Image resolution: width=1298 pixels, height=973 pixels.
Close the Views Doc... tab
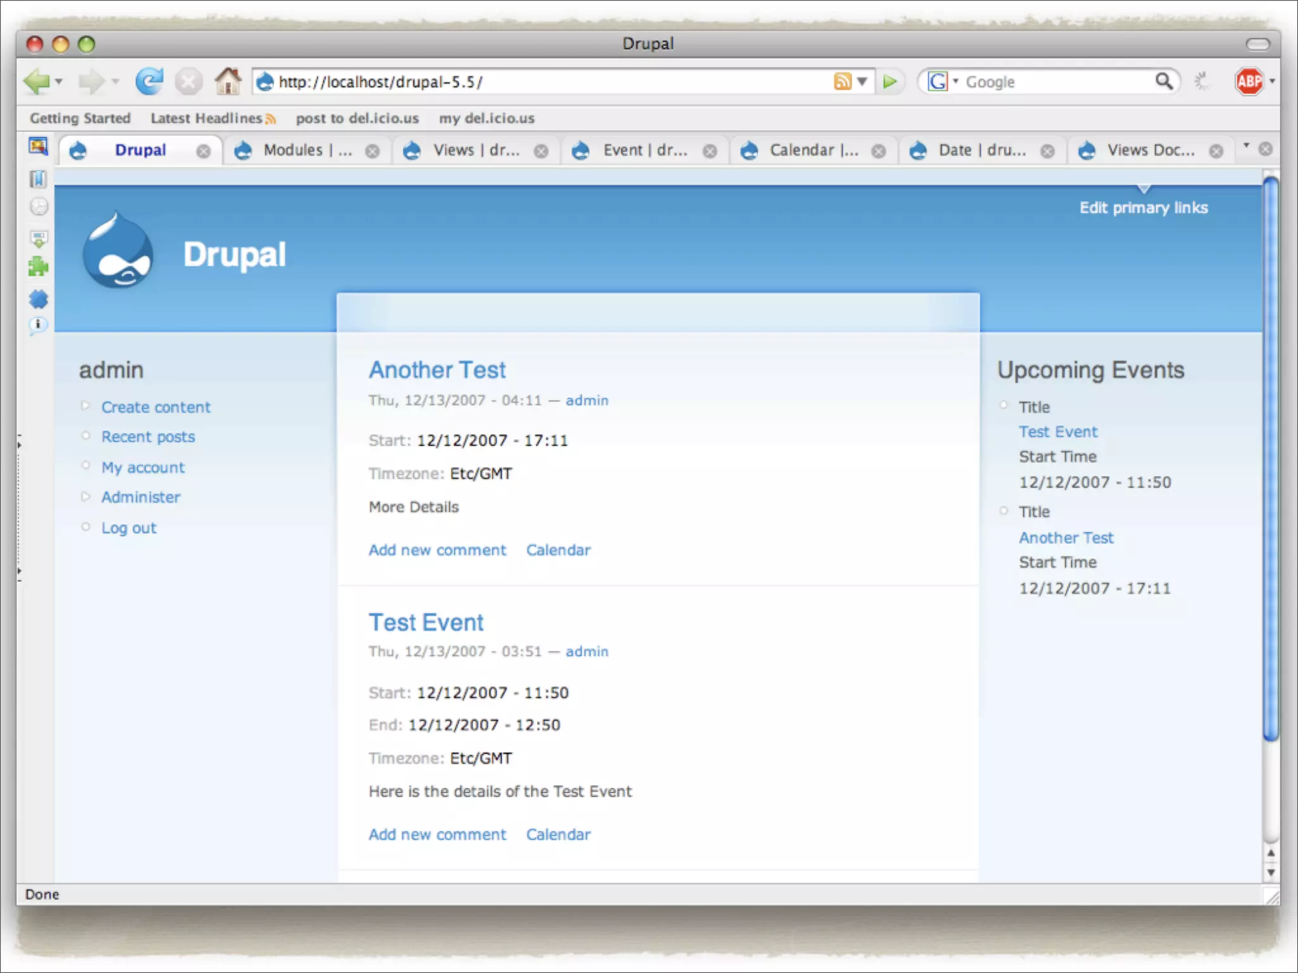coord(1216,151)
